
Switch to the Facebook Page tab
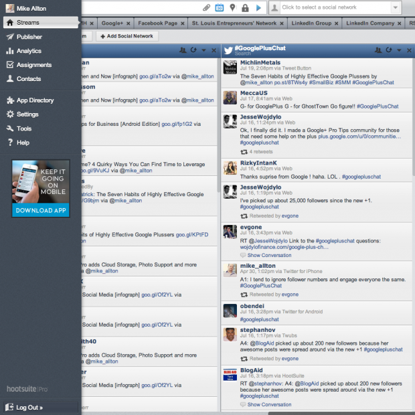(158, 23)
